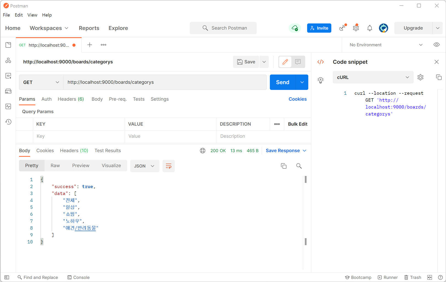Open the History sidebar icon
The image size is (446, 282).
pyautogui.click(x=8, y=122)
